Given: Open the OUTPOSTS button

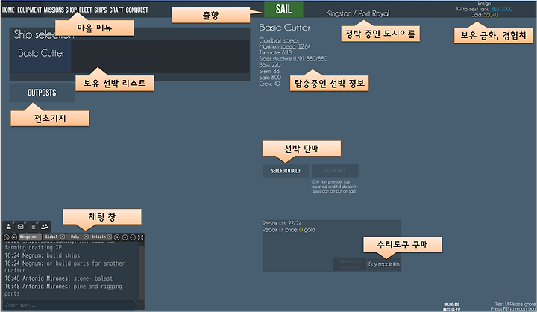Looking at the screenshot, I should pyautogui.click(x=42, y=93).
